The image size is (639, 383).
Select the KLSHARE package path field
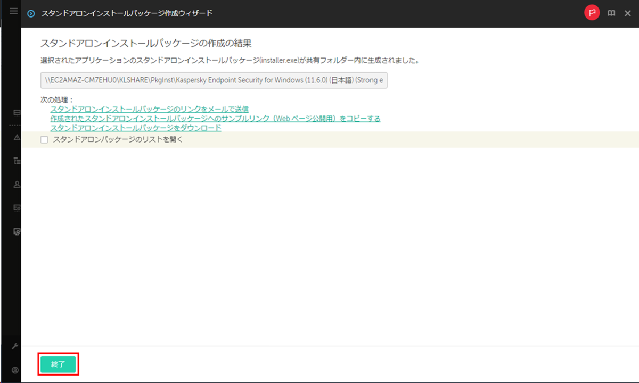coord(213,80)
